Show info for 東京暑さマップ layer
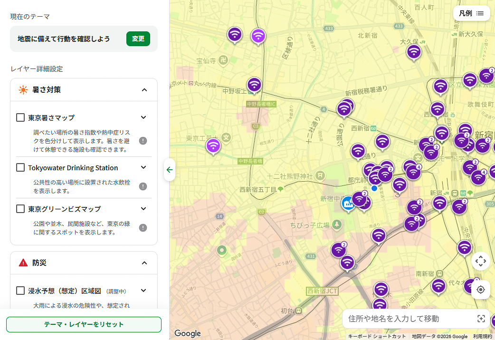The image size is (495, 340). coord(143,141)
